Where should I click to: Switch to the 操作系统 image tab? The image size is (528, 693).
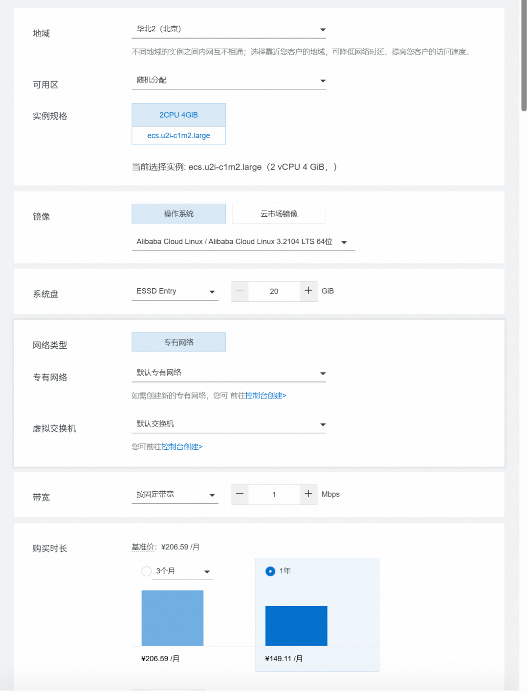178,214
